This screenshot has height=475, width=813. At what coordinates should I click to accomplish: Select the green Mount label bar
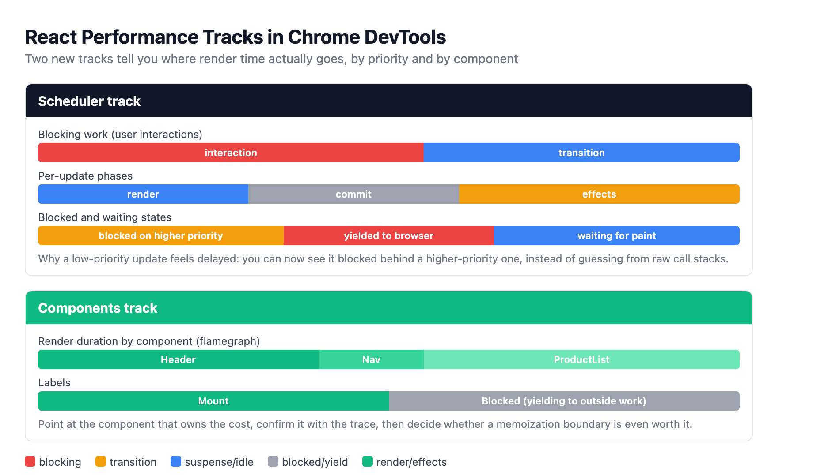click(213, 401)
